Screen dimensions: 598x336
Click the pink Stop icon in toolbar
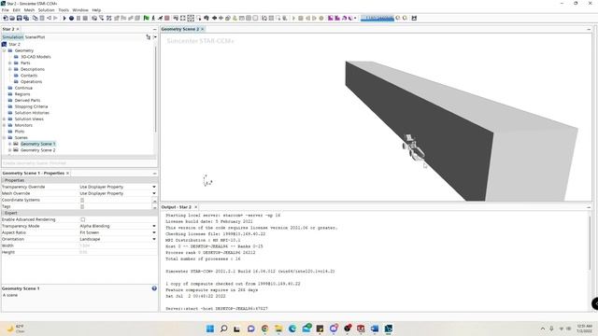click(x=166, y=18)
